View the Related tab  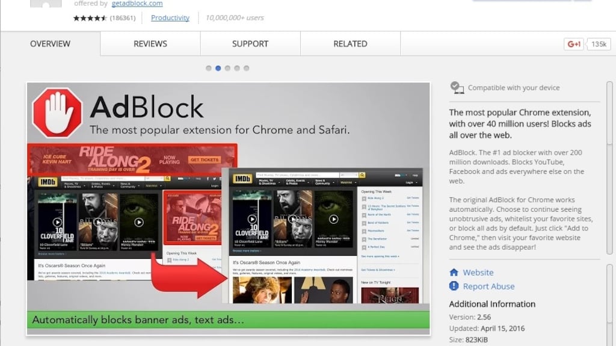(x=351, y=44)
